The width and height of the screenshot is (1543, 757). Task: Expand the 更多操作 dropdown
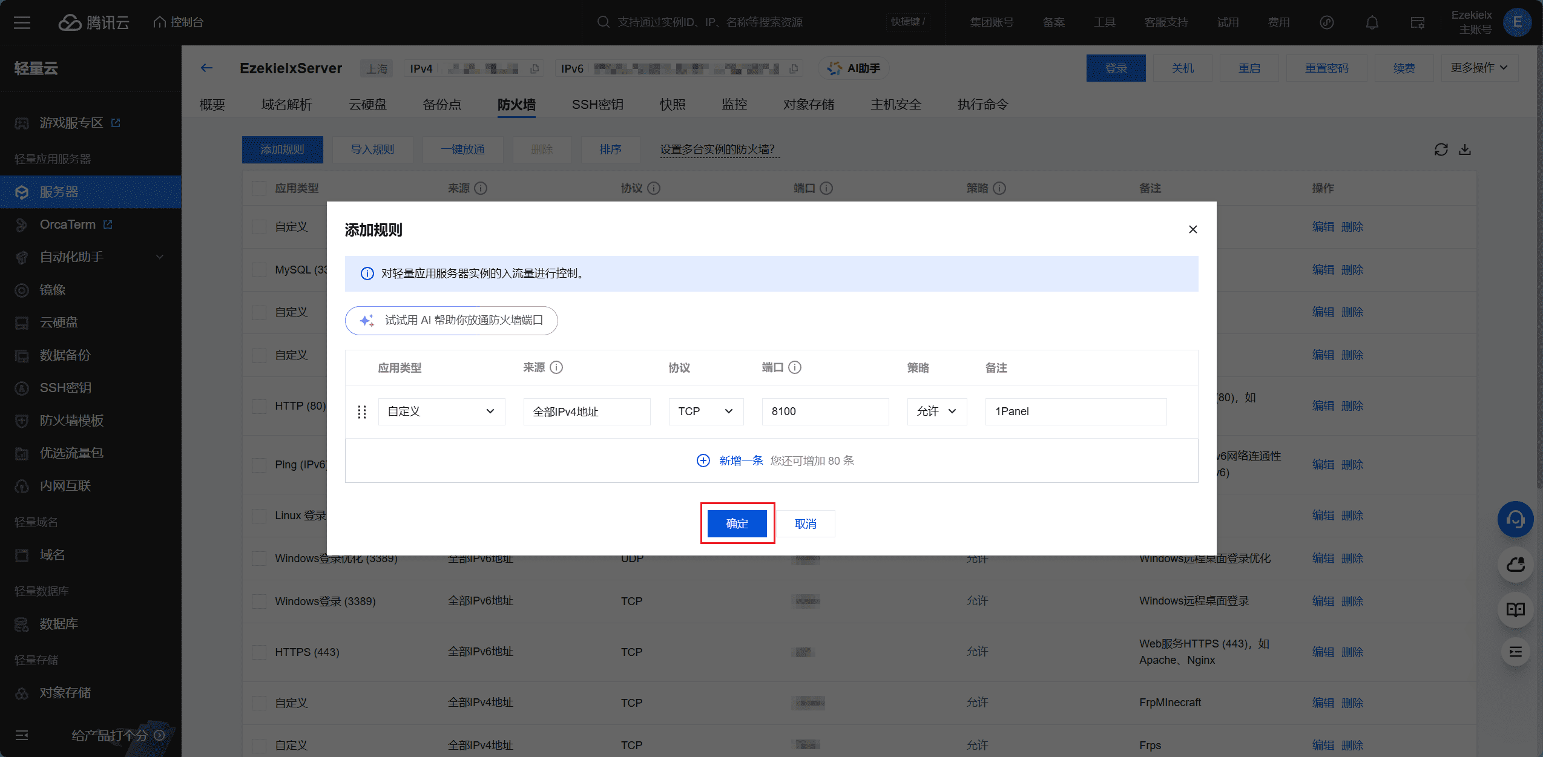coord(1479,68)
